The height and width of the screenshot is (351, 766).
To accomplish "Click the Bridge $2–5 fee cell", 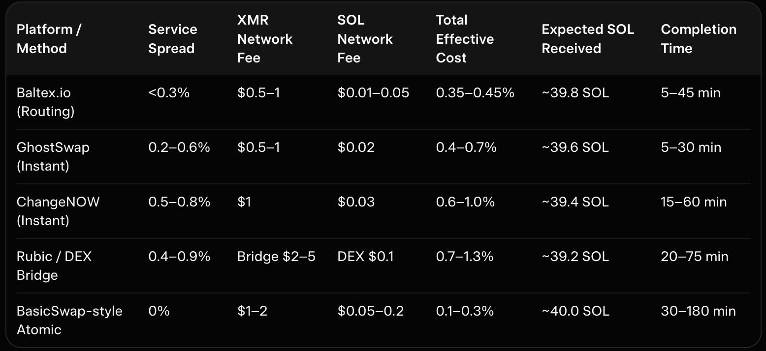I will [276, 257].
